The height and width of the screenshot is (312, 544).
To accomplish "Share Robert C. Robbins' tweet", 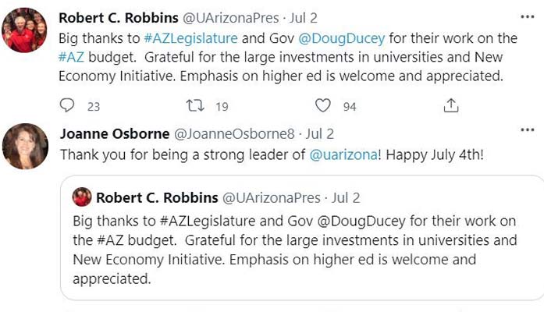I will click(x=451, y=106).
